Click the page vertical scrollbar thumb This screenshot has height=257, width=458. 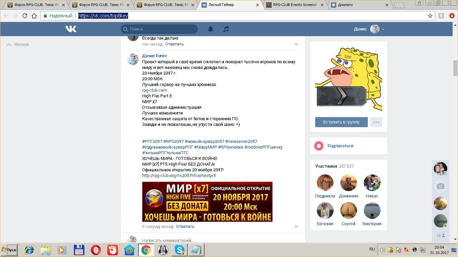pos(455,68)
